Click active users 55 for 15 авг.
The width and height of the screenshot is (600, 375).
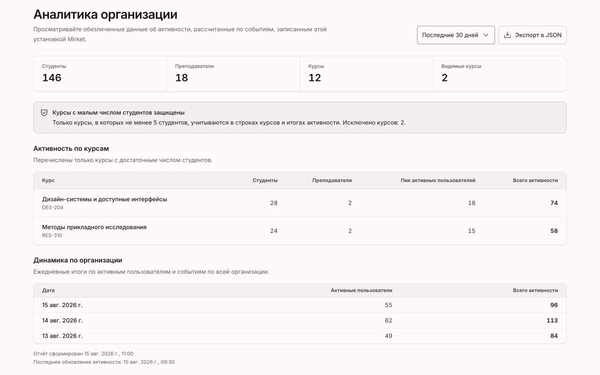click(388, 305)
